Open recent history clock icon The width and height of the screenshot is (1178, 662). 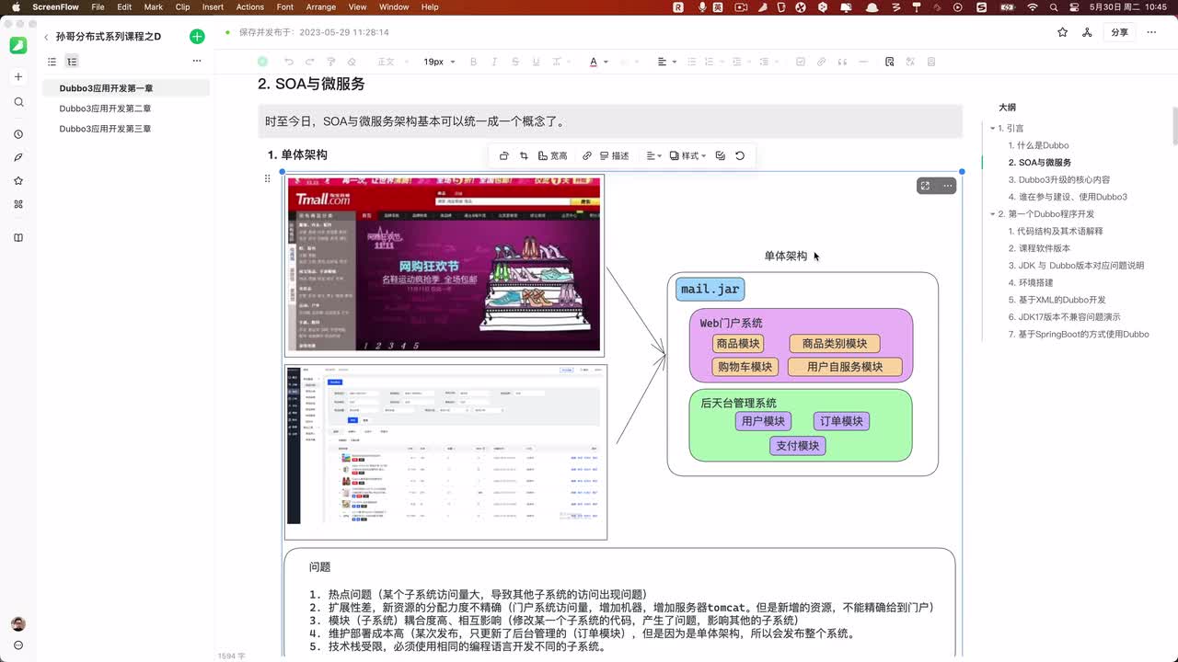click(18, 134)
